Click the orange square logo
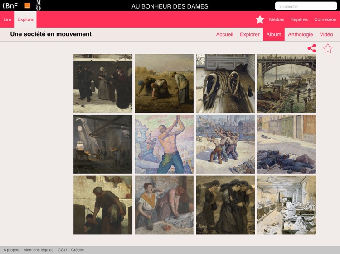The image size is (340, 254). pos(27,5)
